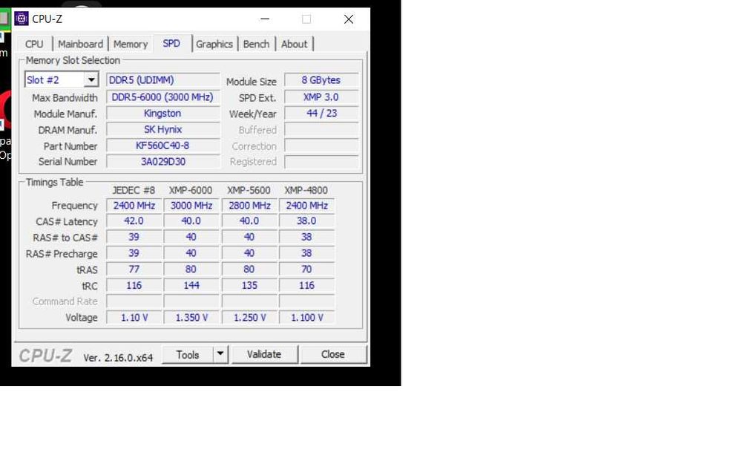Click the 8 GBytes module size value
Viewport: 742px width, 464px height.
tap(321, 80)
